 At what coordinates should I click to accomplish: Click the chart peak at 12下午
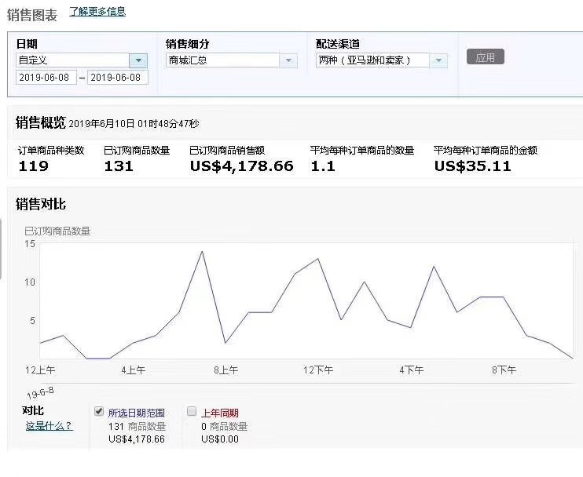317,259
